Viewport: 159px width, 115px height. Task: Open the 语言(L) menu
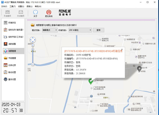click(x=29, y=6)
